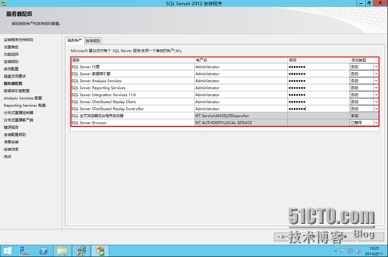Screen dimensions: 388x257
Task: Open startup type dropdown for Reporting Services
Action: [376, 88]
